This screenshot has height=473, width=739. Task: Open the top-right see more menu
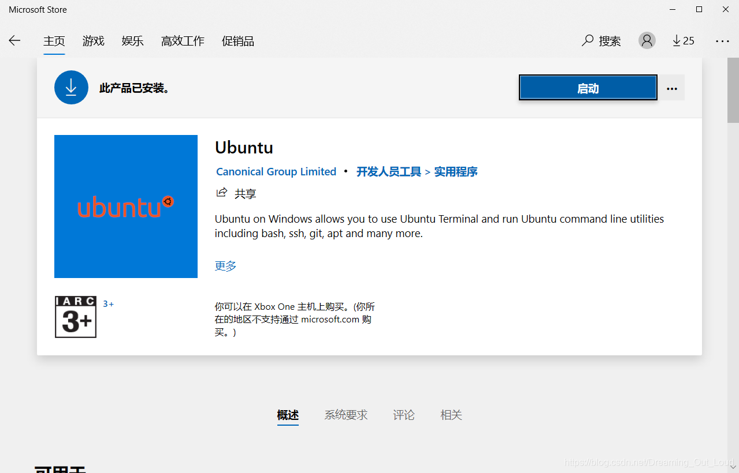[722, 41]
